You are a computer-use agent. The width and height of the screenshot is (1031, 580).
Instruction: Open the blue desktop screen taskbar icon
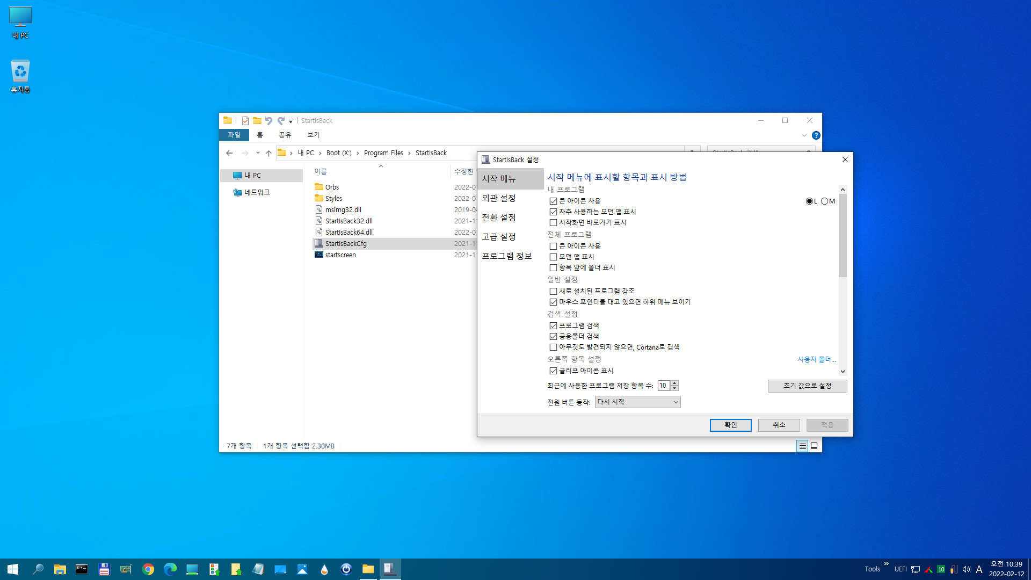coord(280,569)
